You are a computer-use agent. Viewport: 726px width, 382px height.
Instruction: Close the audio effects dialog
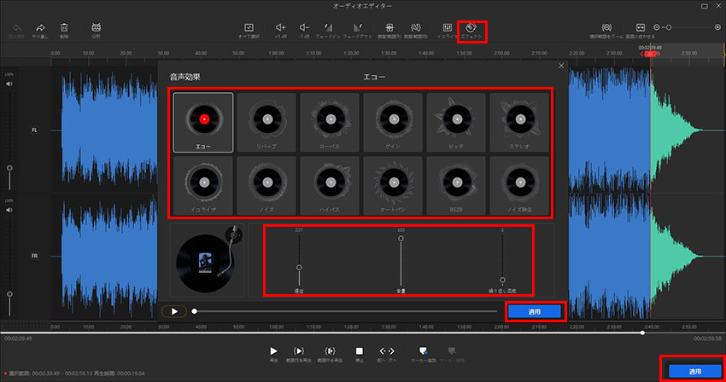tap(561, 66)
